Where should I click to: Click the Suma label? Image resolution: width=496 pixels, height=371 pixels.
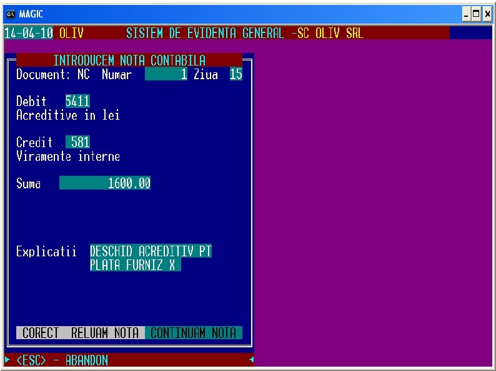[x=29, y=183]
